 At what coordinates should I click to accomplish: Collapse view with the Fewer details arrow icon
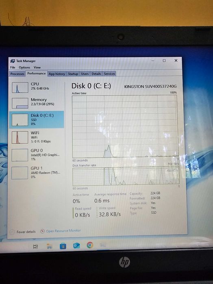point(12,232)
